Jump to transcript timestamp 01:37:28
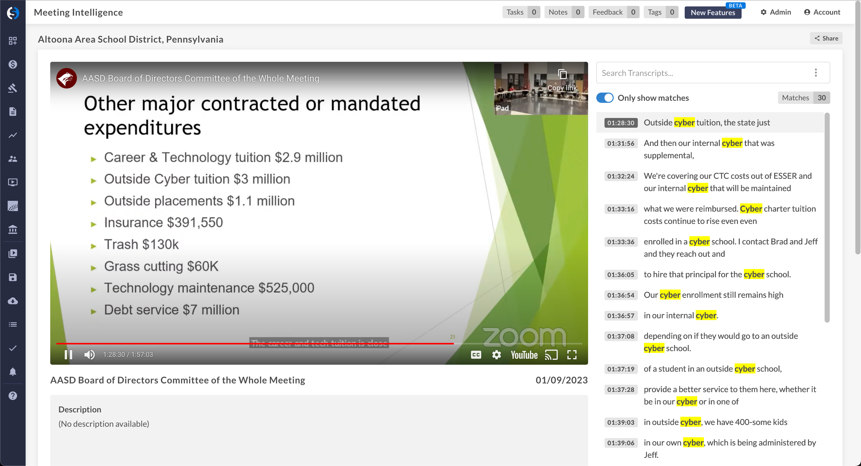This screenshot has height=466, width=861. (621, 389)
